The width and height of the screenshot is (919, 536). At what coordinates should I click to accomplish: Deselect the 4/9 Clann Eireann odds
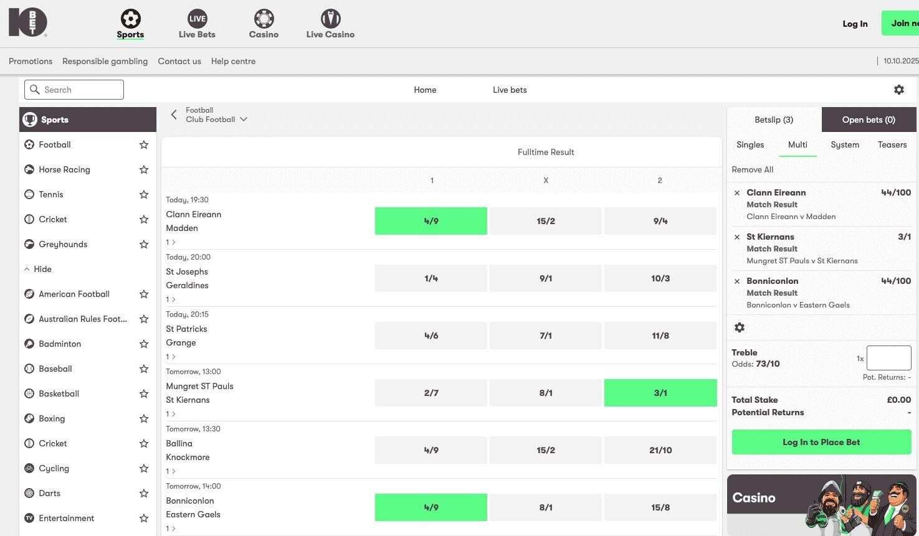tap(431, 221)
